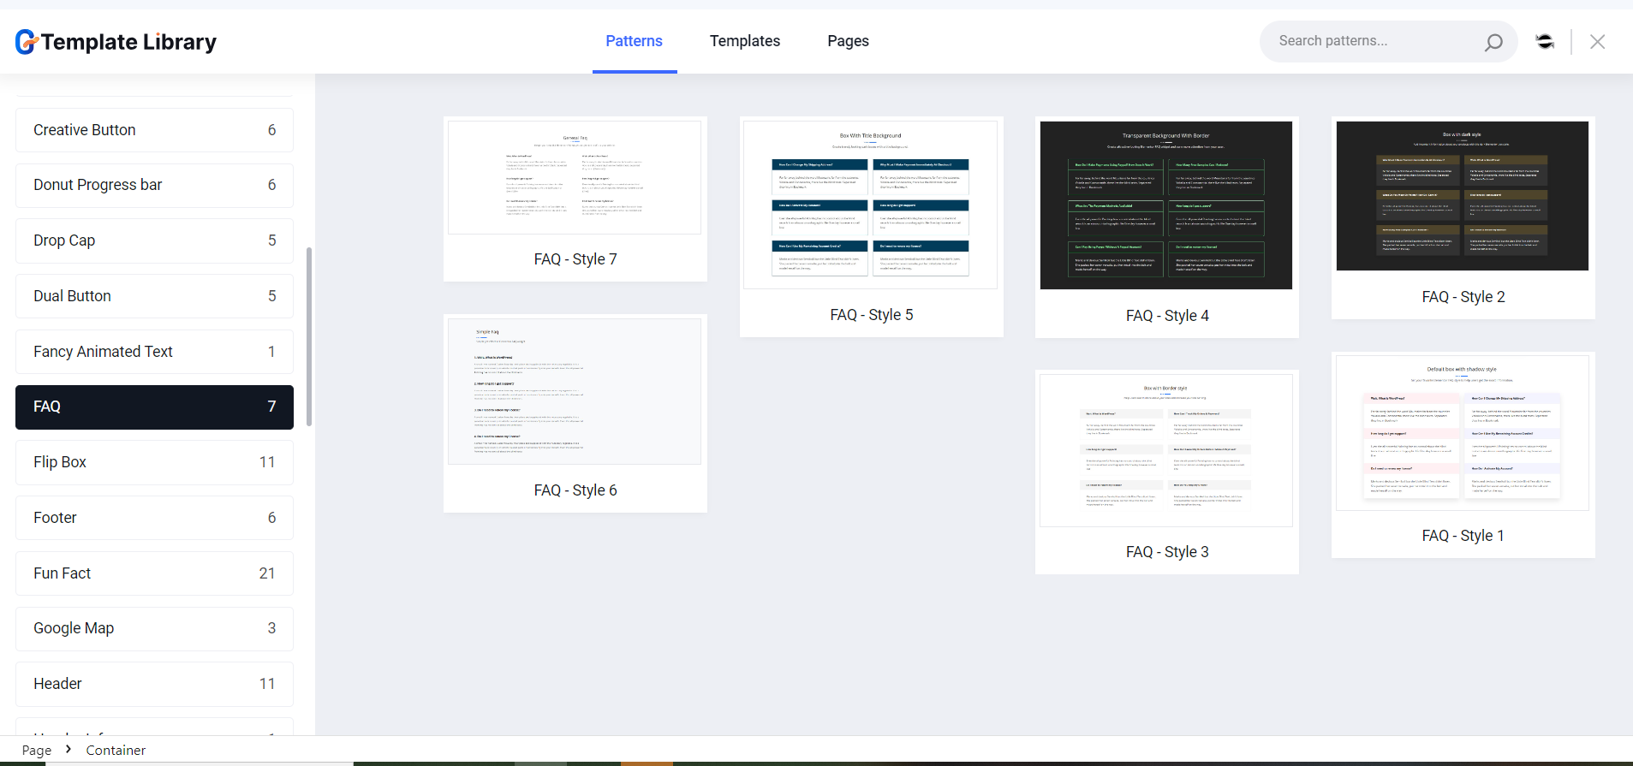Select the Patterns tab
Screen dimensions: 1633x766
tap(634, 41)
